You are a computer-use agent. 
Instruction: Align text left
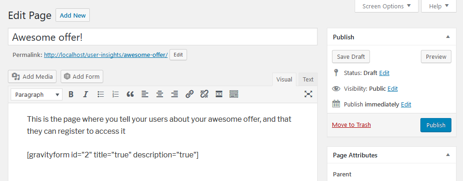(x=145, y=94)
